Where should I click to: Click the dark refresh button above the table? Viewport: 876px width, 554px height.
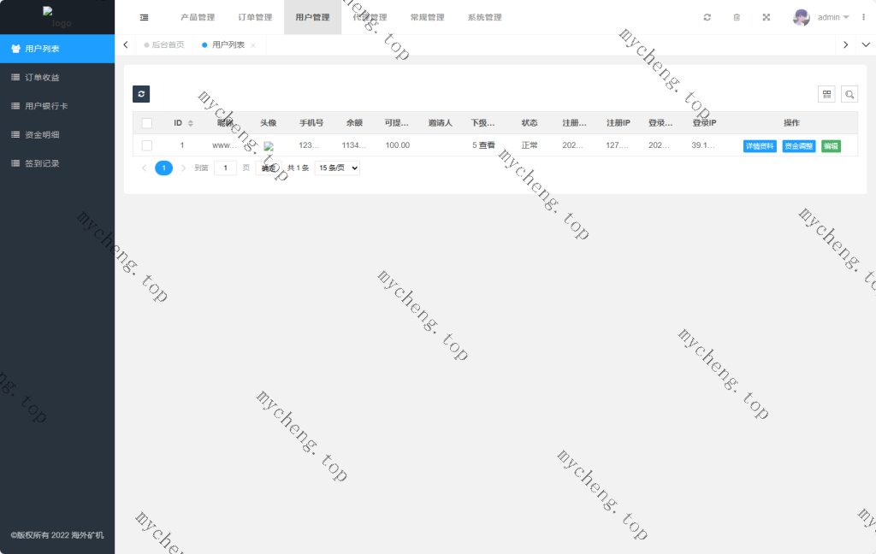pyautogui.click(x=141, y=94)
